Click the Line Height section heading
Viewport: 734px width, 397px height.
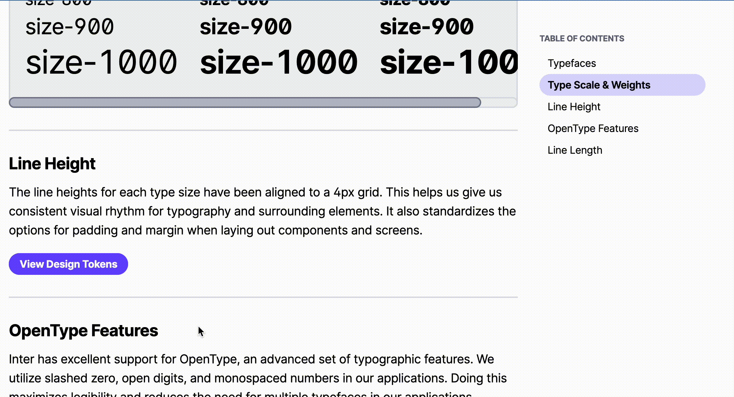pyautogui.click(x=52, y=164)
